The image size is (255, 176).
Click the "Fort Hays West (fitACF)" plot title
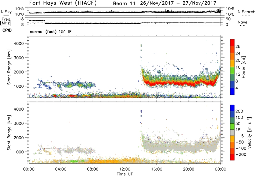point(62,3)
